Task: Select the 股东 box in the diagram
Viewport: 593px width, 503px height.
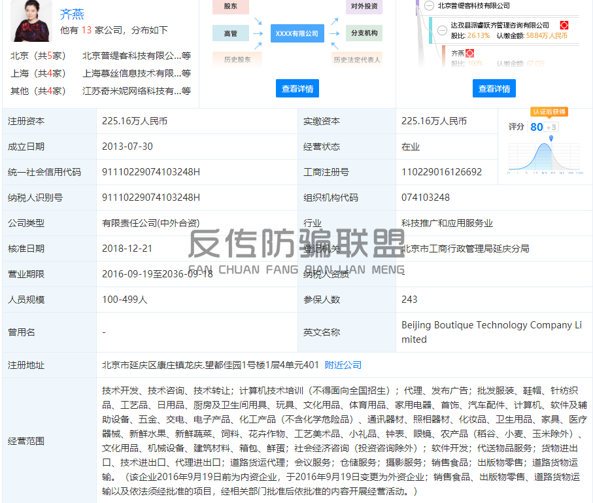Action: 231,6
